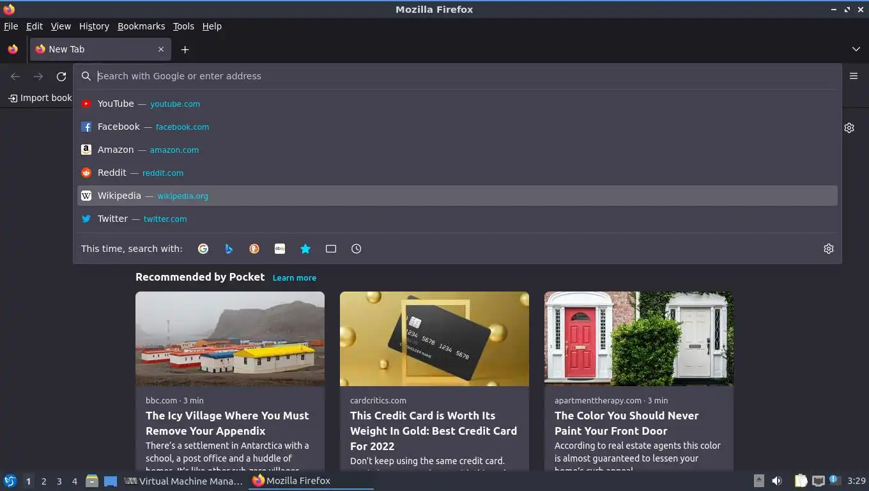Click the network tray icon
Viewport: 869px width, 491px height.
pyautogui.click(x=819, y=481)
